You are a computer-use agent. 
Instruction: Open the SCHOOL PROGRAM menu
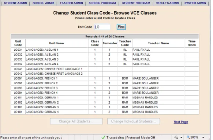[102, 3]
